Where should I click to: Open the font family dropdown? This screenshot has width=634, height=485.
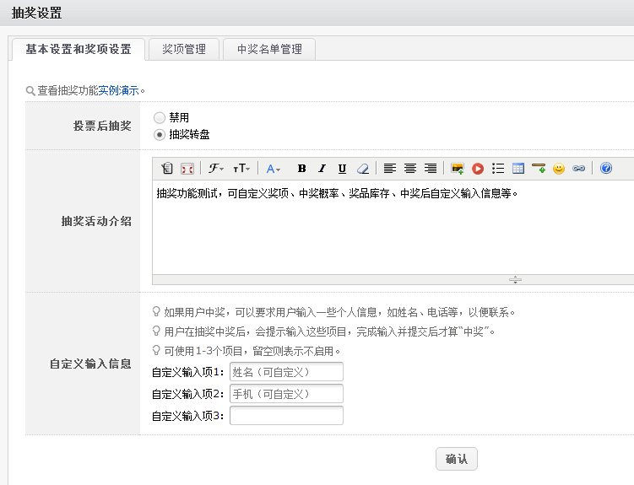(216, 169)
